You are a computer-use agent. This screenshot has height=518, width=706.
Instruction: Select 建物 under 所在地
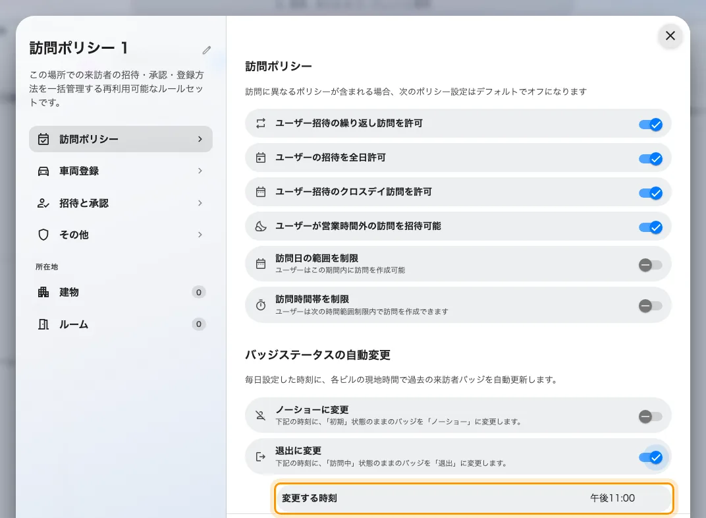121,292
